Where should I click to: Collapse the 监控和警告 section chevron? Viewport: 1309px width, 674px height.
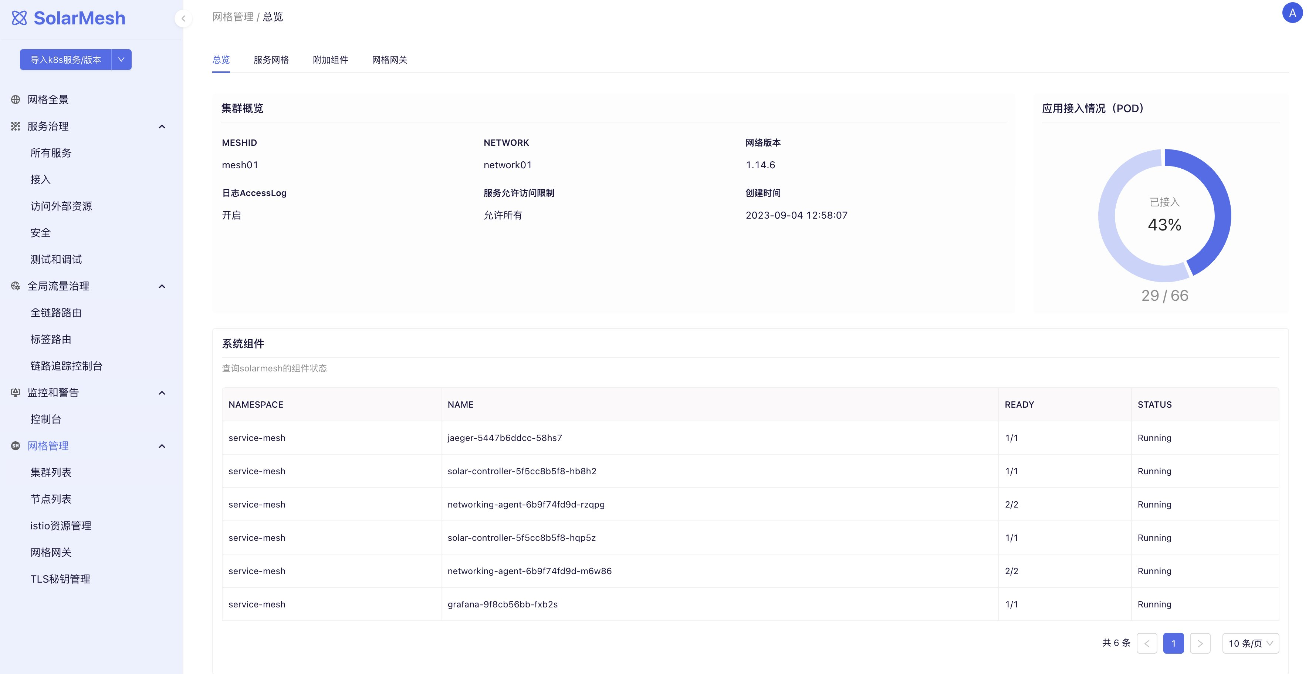tap(162, 393)
